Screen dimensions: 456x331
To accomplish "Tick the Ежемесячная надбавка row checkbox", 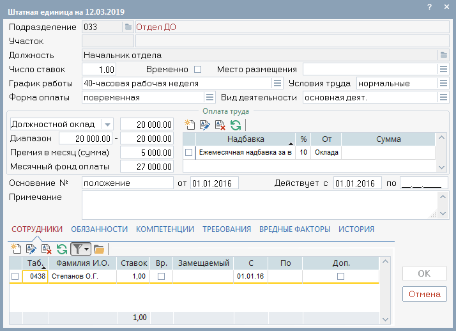I will click(x=189, y=152).
